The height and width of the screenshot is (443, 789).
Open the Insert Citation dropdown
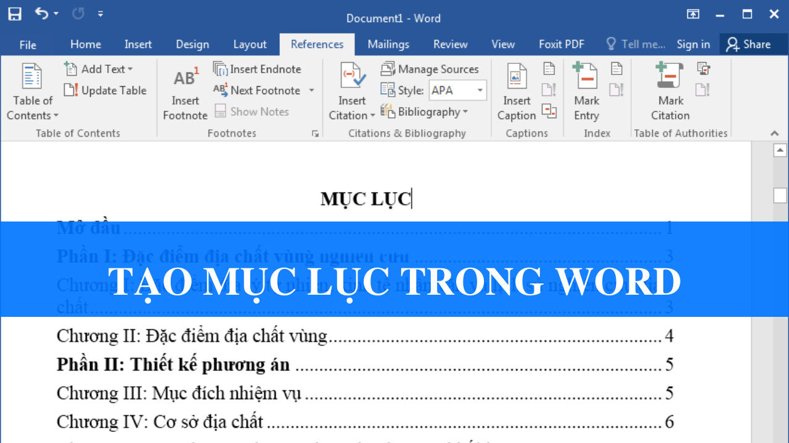(352, 92)
